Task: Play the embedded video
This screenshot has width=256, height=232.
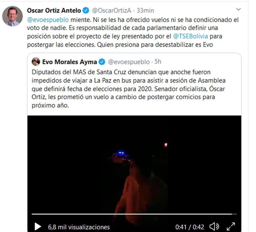Action: (x=38, y=227)
